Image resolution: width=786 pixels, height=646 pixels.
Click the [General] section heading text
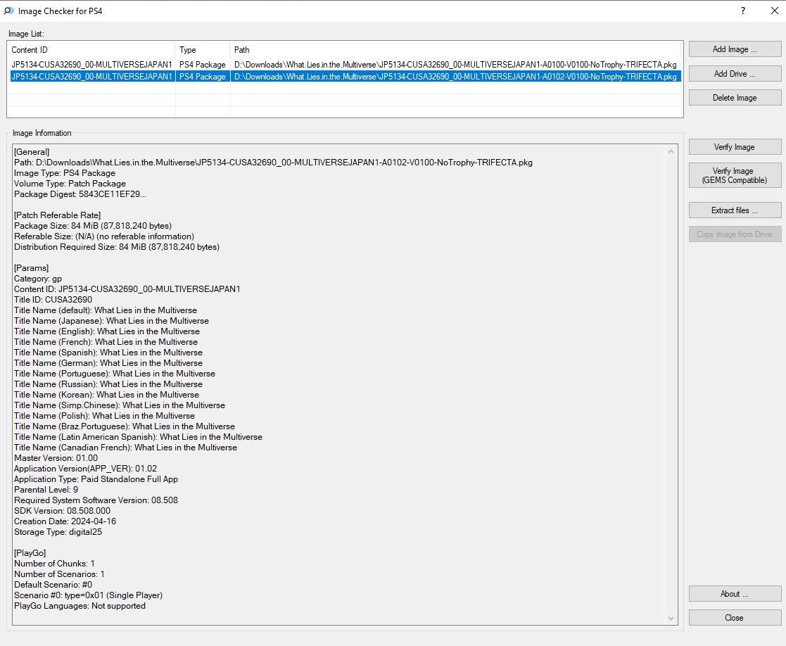point(32,152)
